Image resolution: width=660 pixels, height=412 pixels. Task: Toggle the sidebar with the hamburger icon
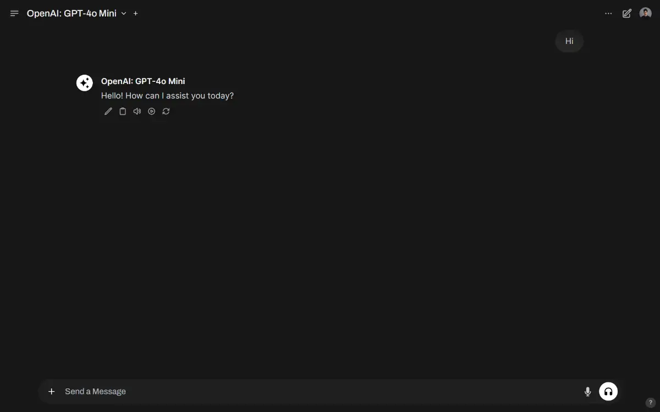pos(14,13)
